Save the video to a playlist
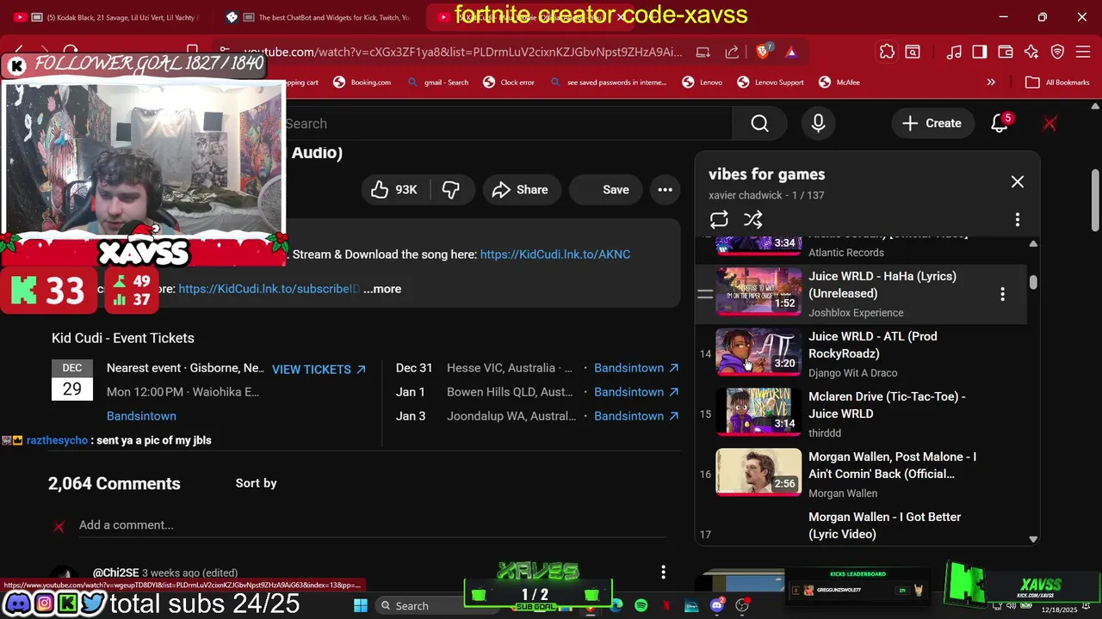1102x619 pixels. [x=605, y=190]
